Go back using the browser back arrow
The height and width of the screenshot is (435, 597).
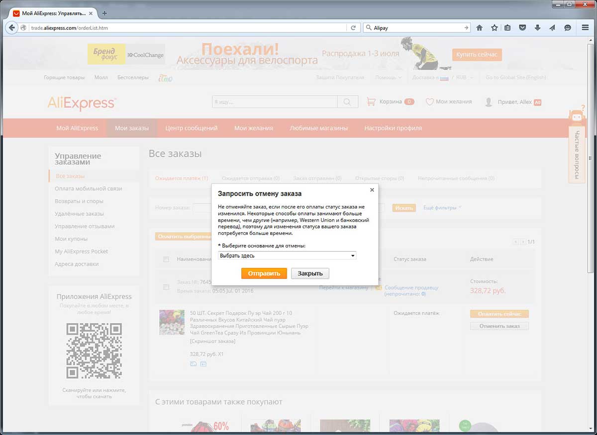point(11,28)
